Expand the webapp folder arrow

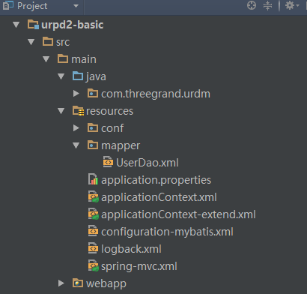point(61,283)
